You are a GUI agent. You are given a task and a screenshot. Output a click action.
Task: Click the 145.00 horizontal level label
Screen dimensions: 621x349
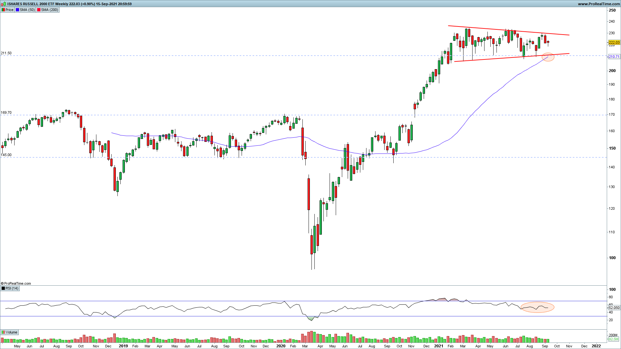pos(6,155)
